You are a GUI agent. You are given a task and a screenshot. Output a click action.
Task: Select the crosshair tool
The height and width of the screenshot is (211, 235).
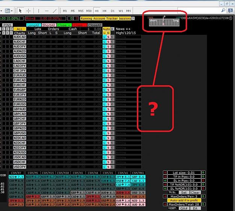tap(28, 11)
